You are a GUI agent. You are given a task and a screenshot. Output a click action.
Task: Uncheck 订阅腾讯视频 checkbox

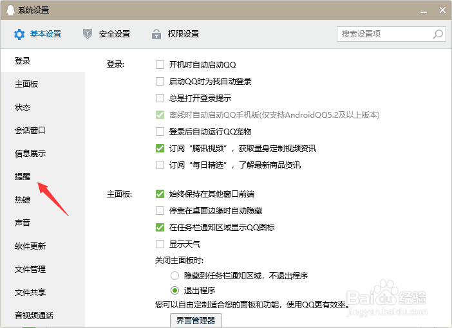160,148
